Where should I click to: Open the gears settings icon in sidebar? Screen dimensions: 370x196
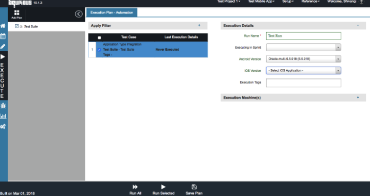3,127
